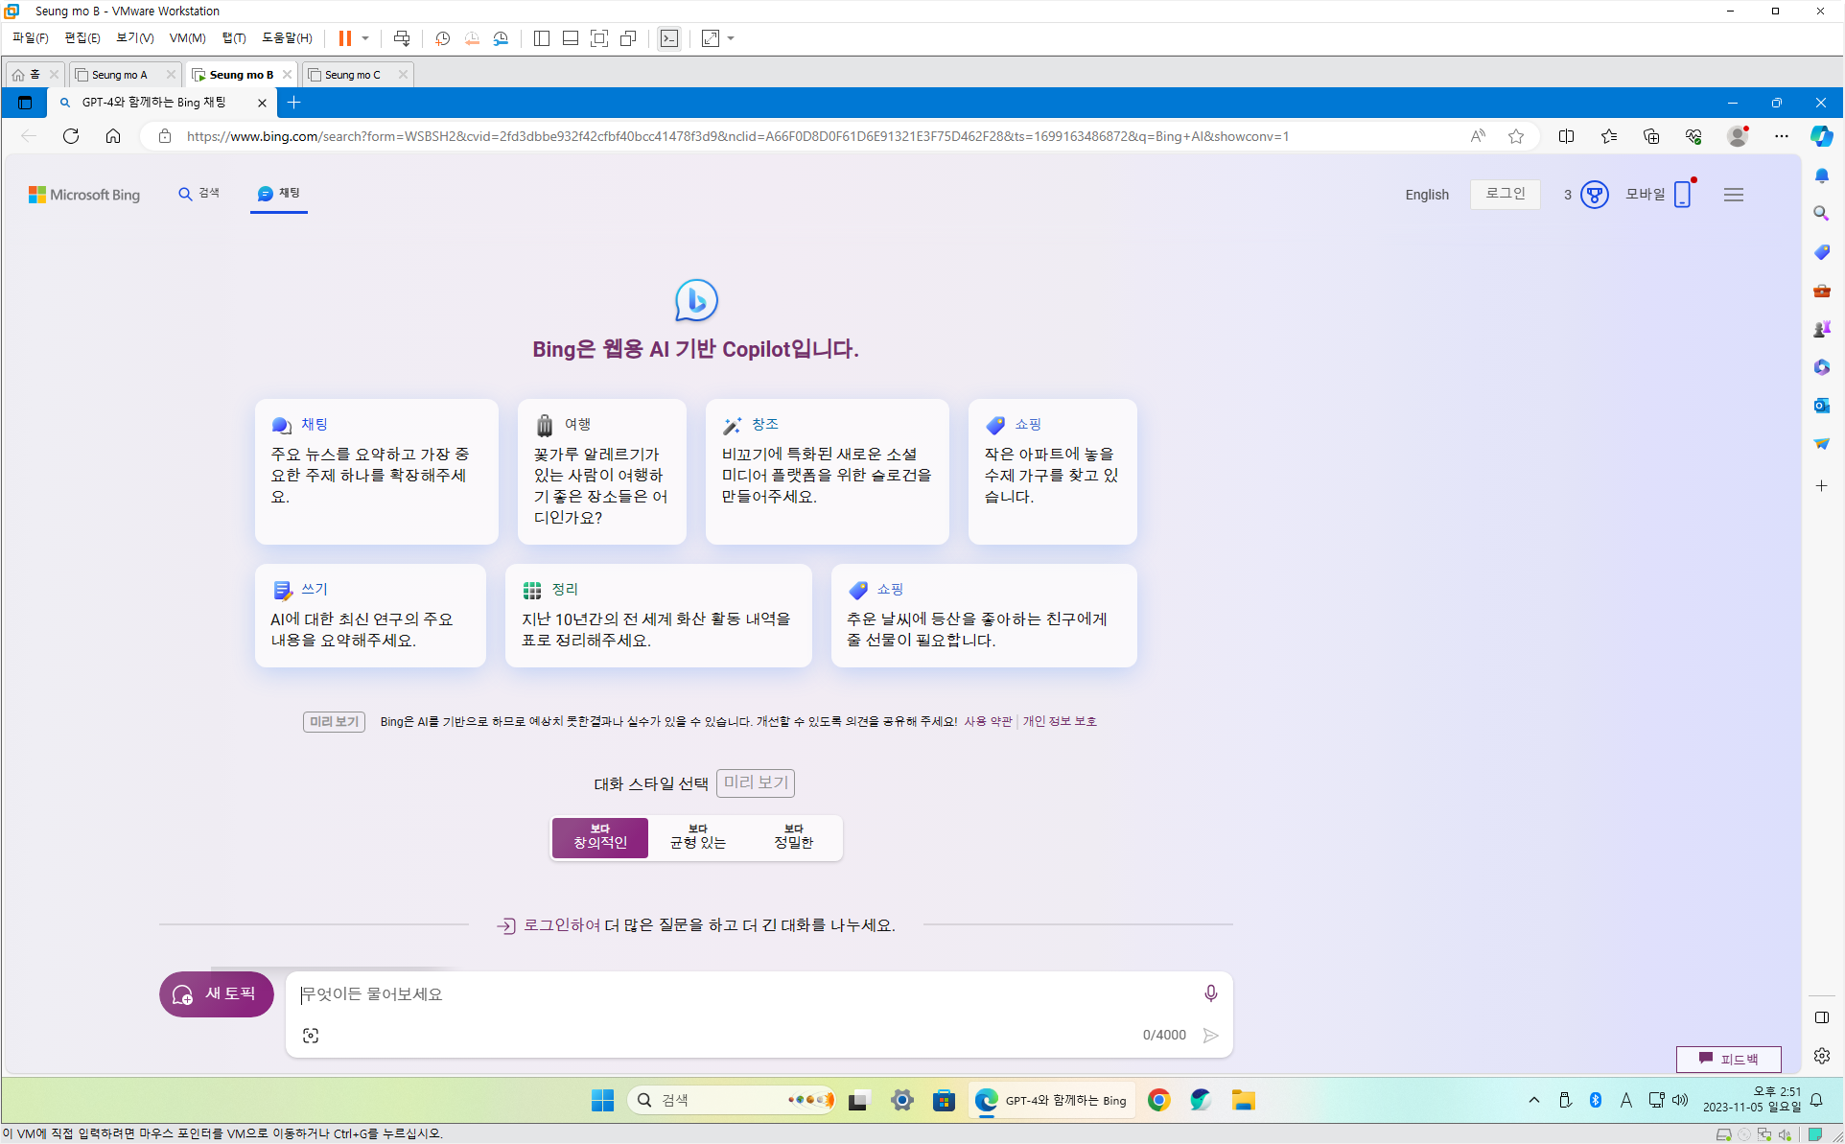The image size is (1845, 1144).
Task: Select 보다 균형 있는 conversation style
Action: [697, 837]
